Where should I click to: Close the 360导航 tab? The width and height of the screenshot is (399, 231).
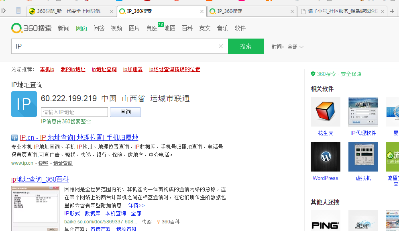click(112, 12)
